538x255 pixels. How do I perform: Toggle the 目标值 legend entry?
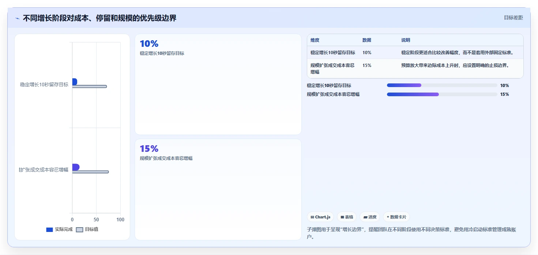point(87,229)
